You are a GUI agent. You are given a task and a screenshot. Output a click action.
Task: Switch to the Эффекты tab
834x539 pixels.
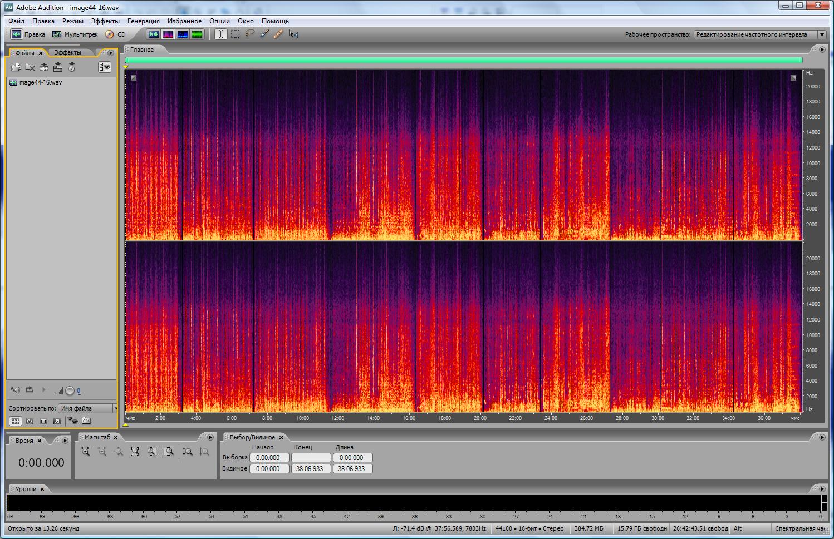click(x=67, y=52)
